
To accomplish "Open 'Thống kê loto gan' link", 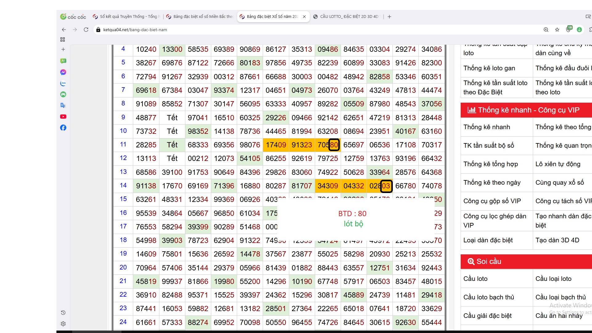I will click(x=489, y=68).
